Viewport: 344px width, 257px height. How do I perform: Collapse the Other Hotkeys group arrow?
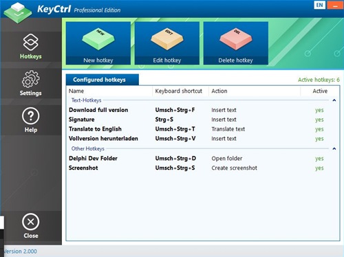pos(334,148)
